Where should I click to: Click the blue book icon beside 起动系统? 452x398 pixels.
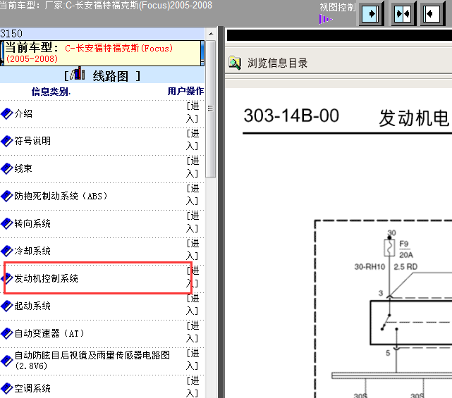pyautogui.click(x=6, y=306)
